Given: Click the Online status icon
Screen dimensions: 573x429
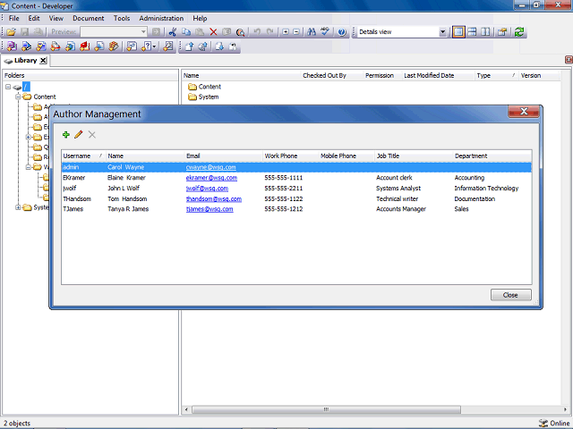Looking at the screenshot, I should [x=543, y=423].
